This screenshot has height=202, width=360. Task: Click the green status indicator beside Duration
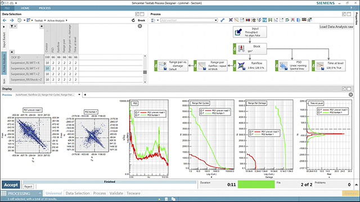(256, 185)
